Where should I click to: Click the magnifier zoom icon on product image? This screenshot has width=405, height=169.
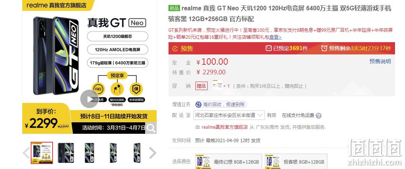pos(151,128)
